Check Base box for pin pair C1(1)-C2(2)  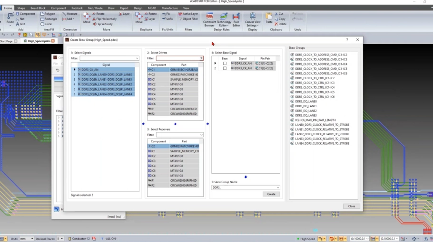[225, 63]
